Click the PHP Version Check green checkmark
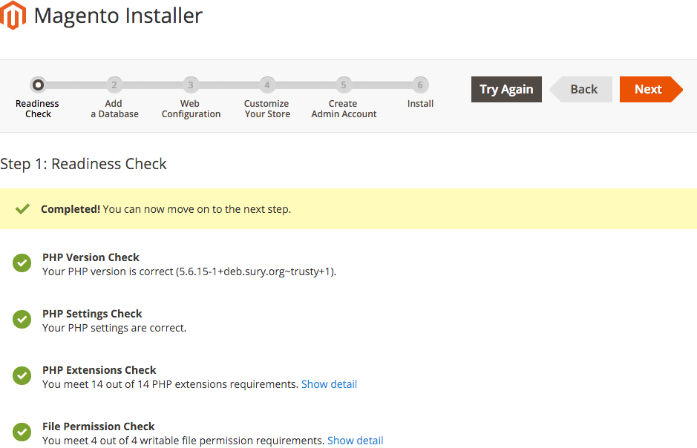This screenshot has width=697, height=448. click(x=22, y=263)
